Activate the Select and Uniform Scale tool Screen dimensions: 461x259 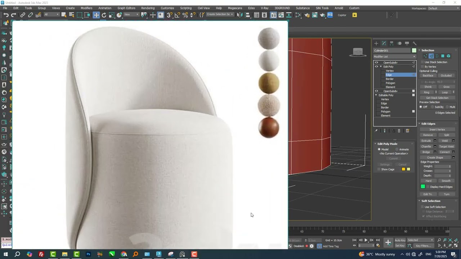click(x=112, y=15)
